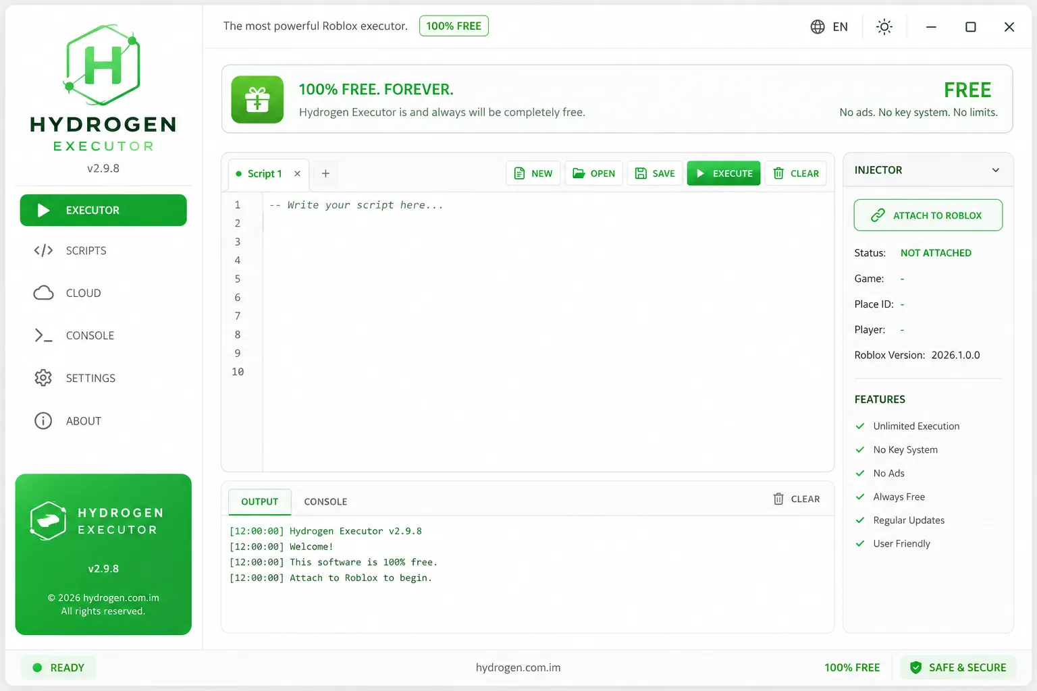This screenshot has height=691, width=1037.
Task: Click the Always Free feature row
Action: pos(890,497)
